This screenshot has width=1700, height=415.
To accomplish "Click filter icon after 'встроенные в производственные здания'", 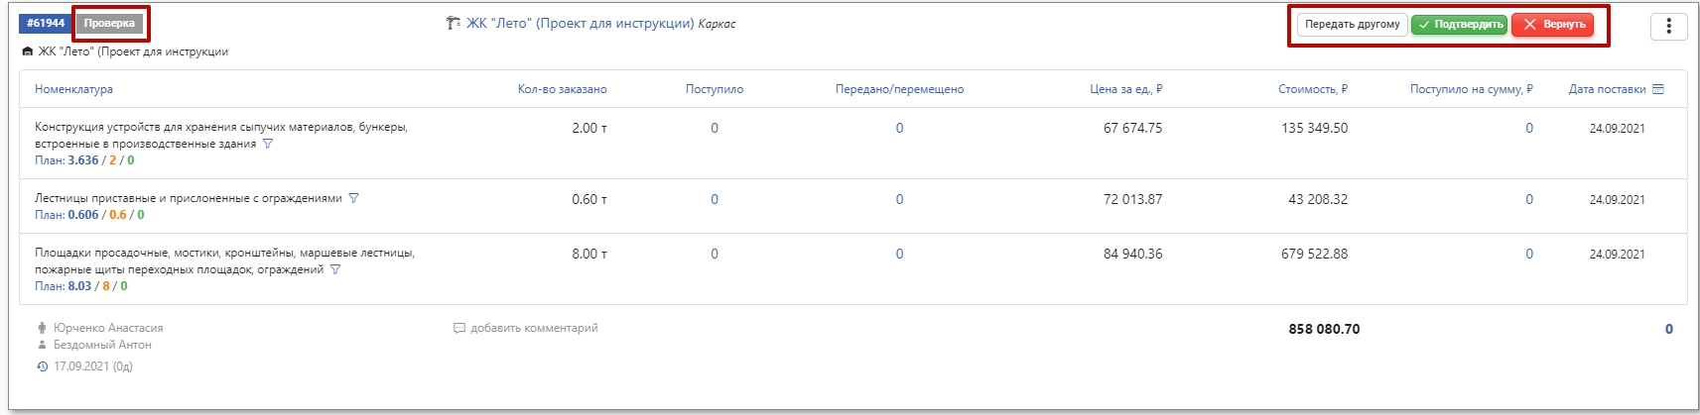I will [268, 144].
